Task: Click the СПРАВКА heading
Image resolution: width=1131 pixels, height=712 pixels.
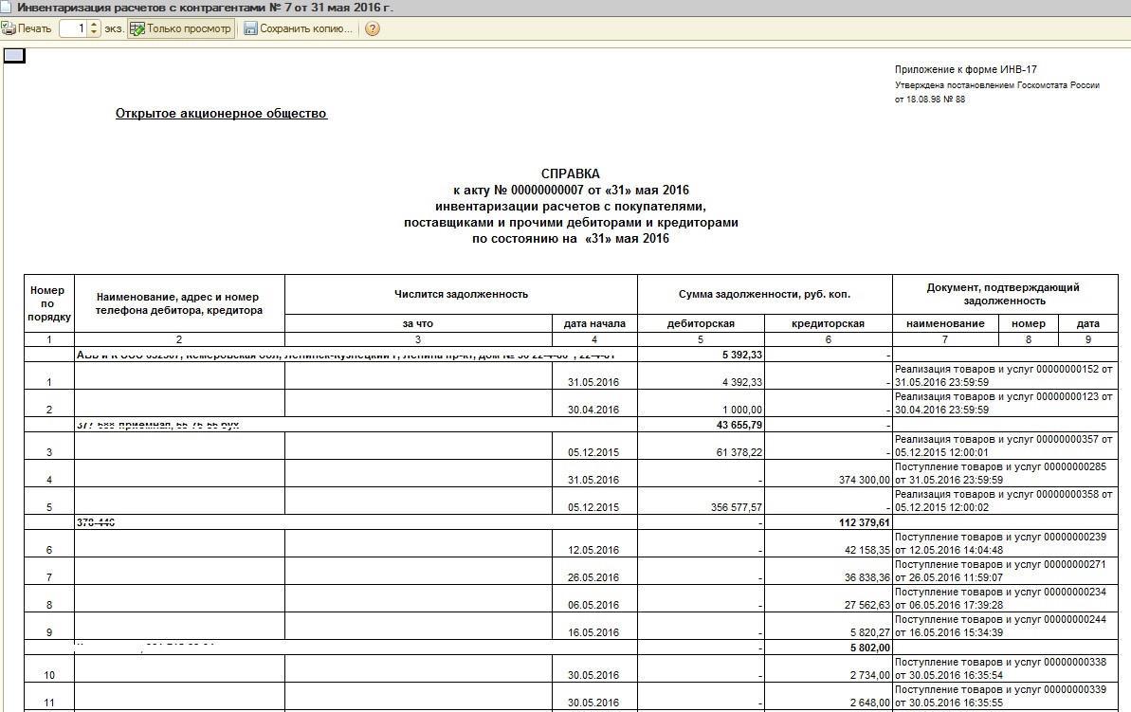Action: click(571, 173)
